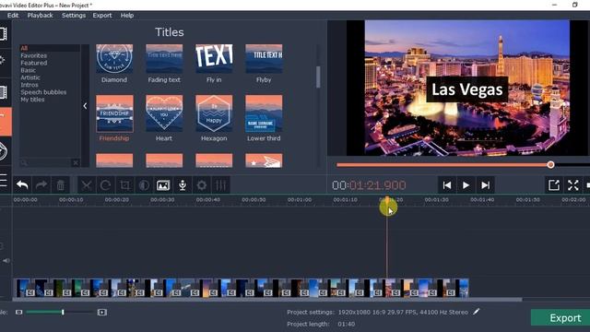Open the gear Clip properties icon

coord(202,184)
